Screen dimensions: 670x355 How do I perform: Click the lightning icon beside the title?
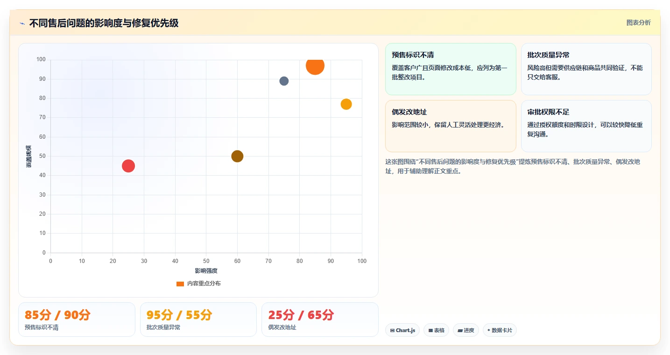(x=22, y=23)
